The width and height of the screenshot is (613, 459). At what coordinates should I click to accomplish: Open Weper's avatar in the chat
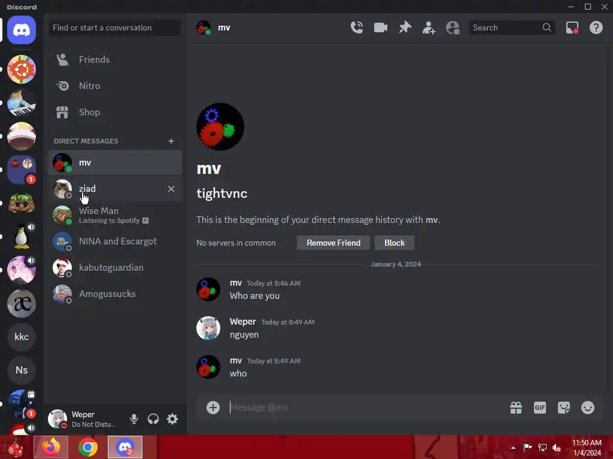(208, 328)
